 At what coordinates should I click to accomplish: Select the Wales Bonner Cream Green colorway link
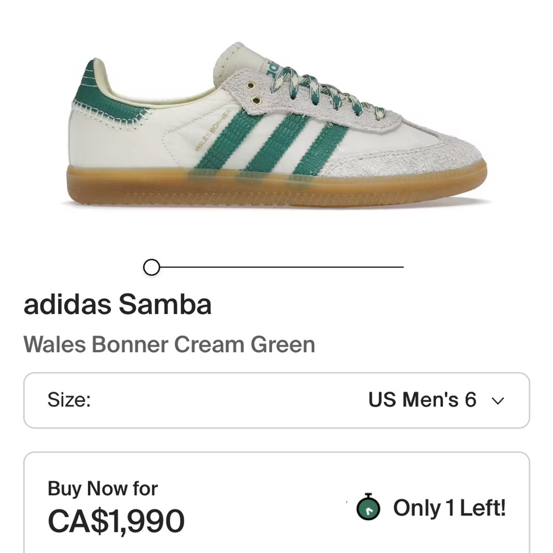coord(169,344)
